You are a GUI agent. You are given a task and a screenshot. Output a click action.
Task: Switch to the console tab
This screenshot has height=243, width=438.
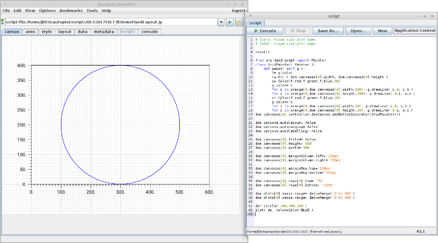click(x=150, y=32)
